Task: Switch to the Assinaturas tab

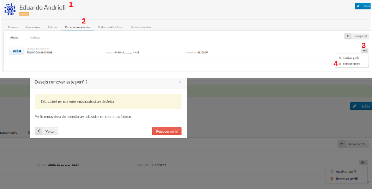Action: coord(32,27)
